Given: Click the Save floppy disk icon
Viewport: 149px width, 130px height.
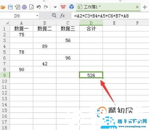Looking at the screenshot, I should (10, 7).
